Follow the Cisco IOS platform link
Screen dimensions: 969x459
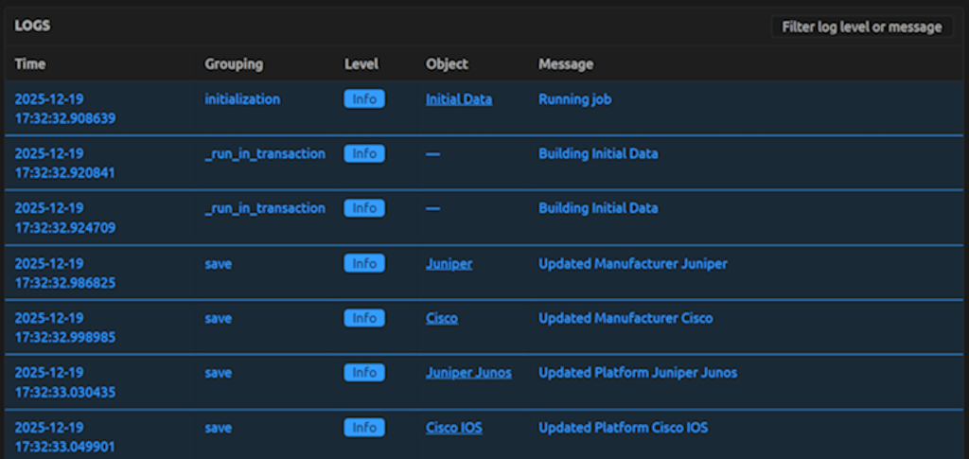(x=453, y=428)
